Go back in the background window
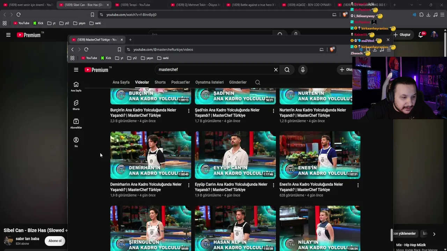 pyautogui.click(x=5, y=15)
